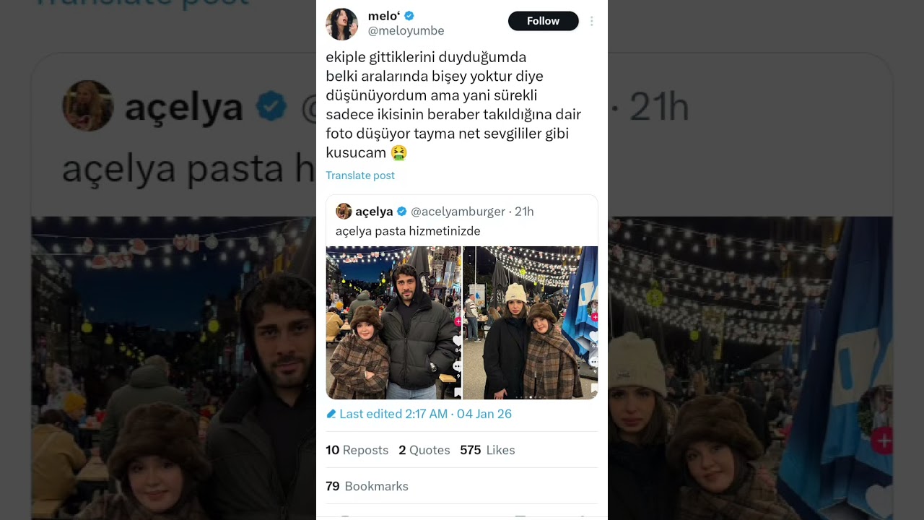Click Translate post link
The image size is (924, 520).
(360, 175)
